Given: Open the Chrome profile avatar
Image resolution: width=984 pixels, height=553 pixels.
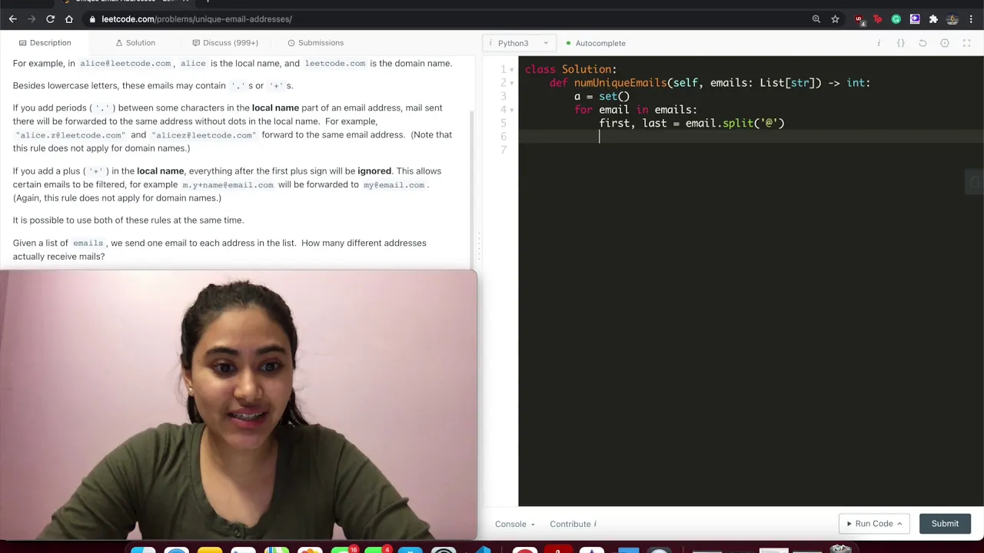Looking at the screenshot, I should click(x=952, y=19).
